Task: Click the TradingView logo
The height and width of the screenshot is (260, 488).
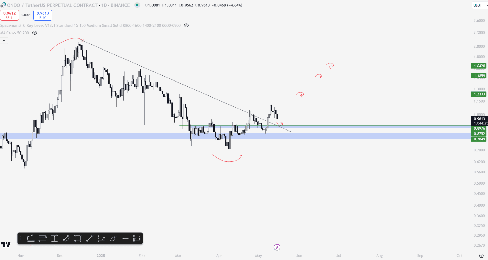Action: pos(6,245)
